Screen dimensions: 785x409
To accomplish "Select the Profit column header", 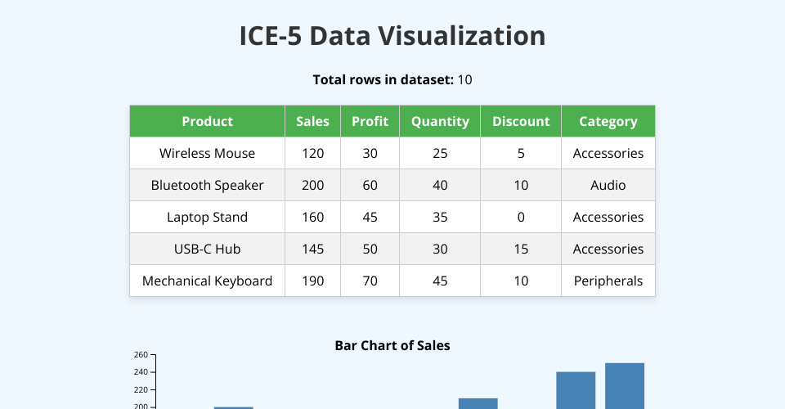I will (x=370, y=121).
